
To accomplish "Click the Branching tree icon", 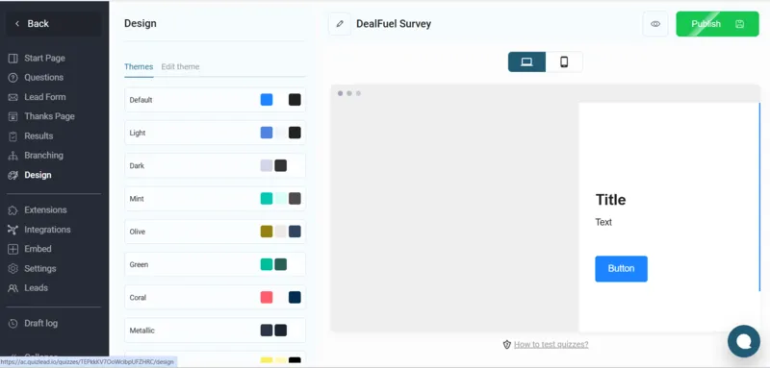I will 13,156.
